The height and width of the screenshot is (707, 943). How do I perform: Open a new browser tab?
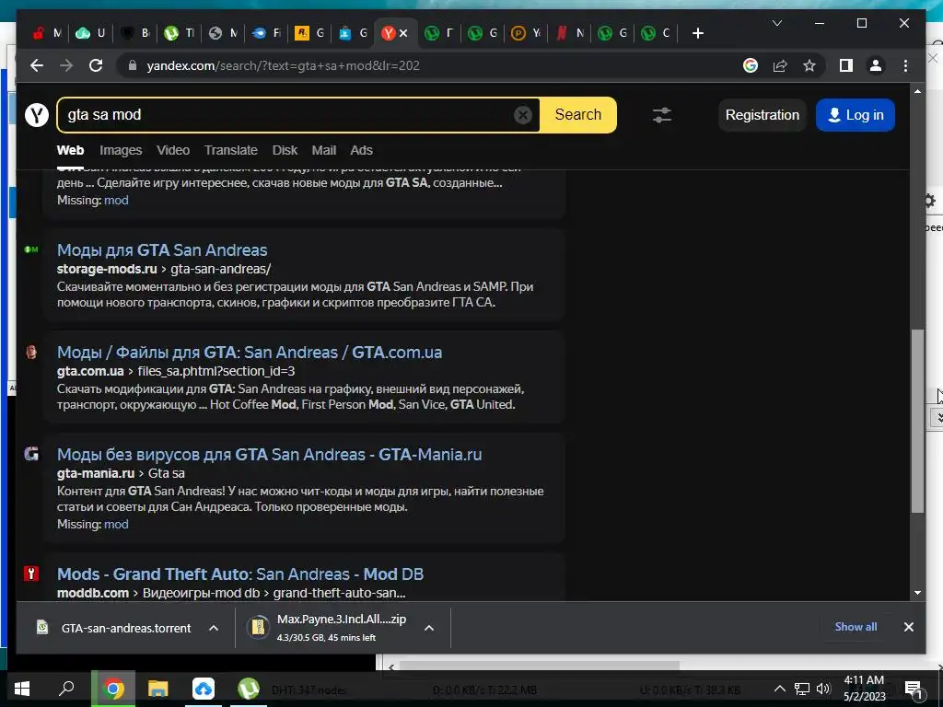[x=698, y=34]
